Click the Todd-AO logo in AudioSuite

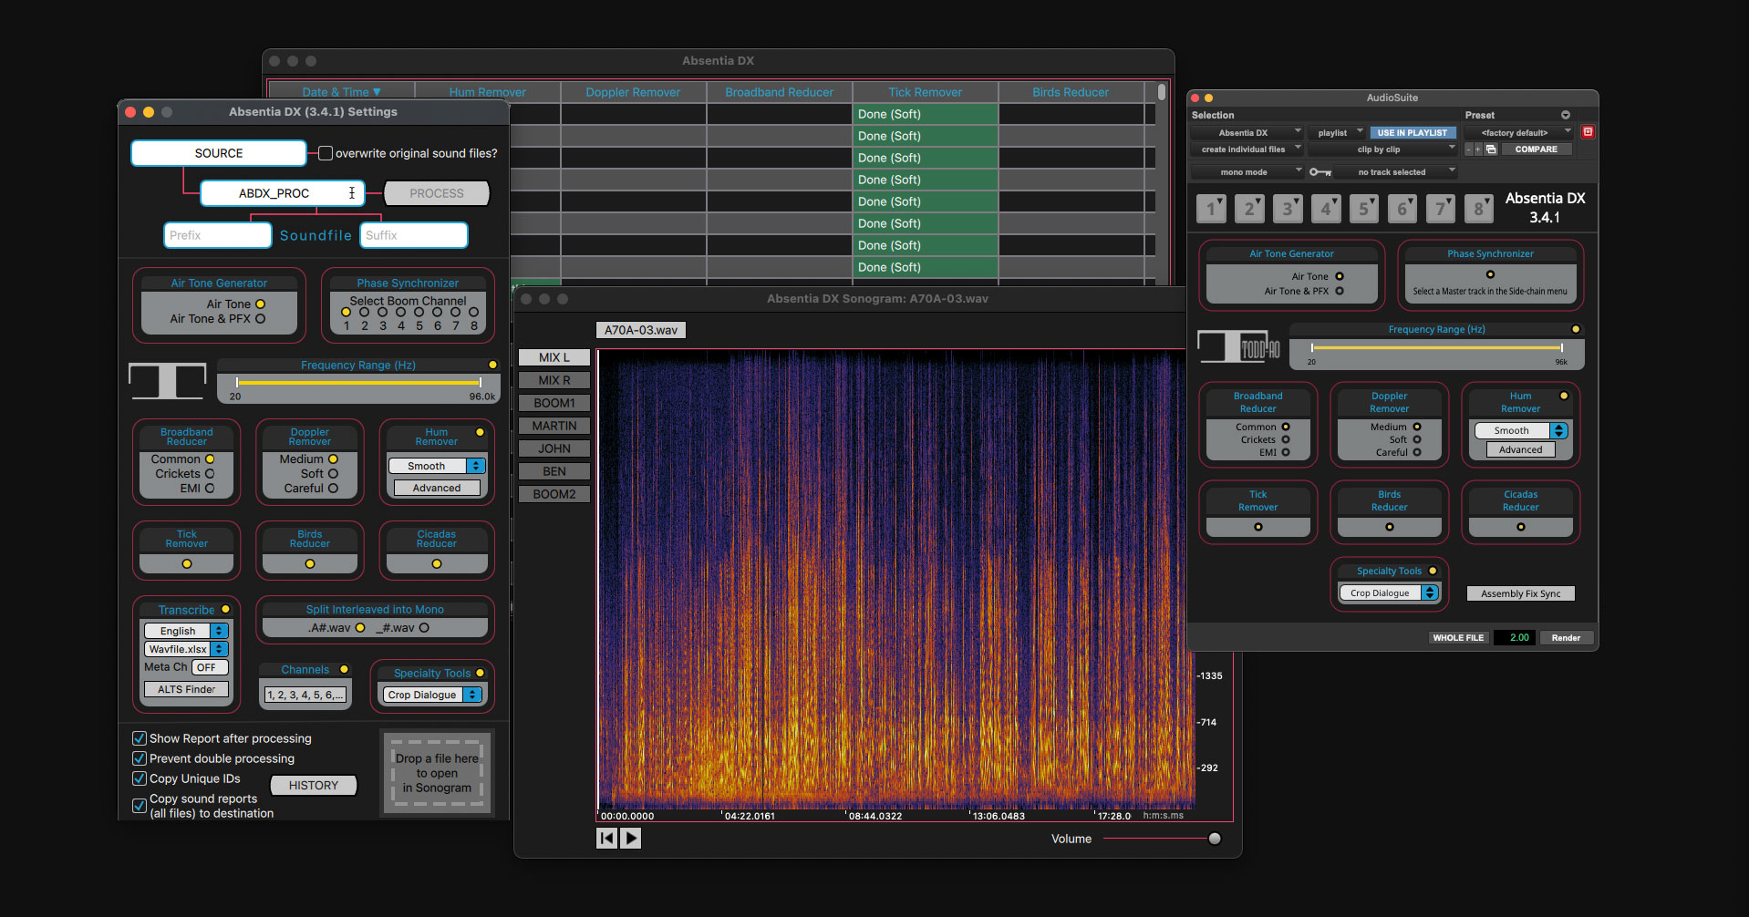point(1239,347)
